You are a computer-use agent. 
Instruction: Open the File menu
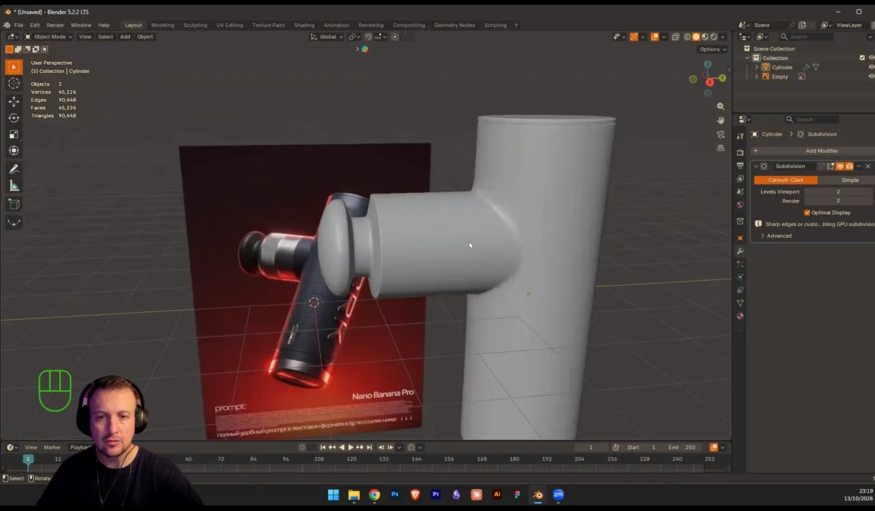[x=19, y=25]
